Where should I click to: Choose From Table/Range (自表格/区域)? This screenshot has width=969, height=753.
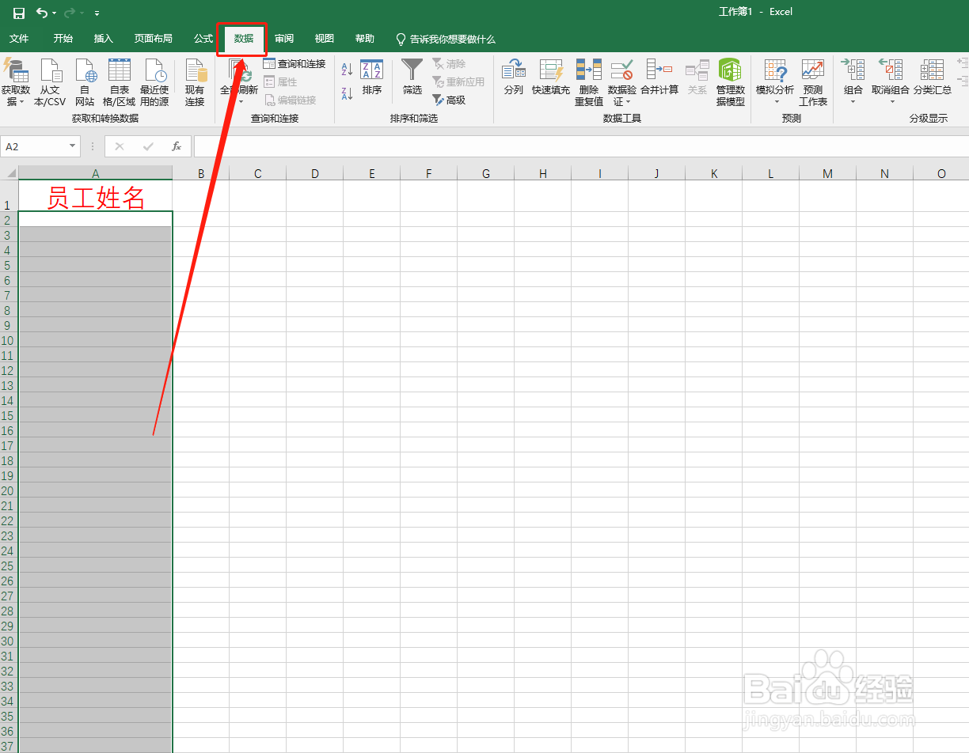(x=120, y=83)
